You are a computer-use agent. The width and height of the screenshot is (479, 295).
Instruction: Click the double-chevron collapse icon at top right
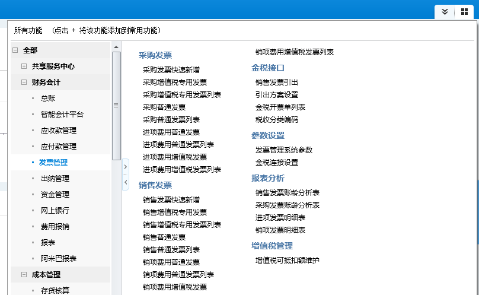click(445, 12)
